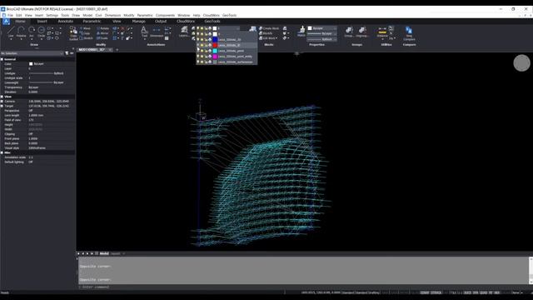This screenshot has height=300, width=533.
Task: Open the ByLayer color dropdown in ribbon Properties
Action: 322,28
